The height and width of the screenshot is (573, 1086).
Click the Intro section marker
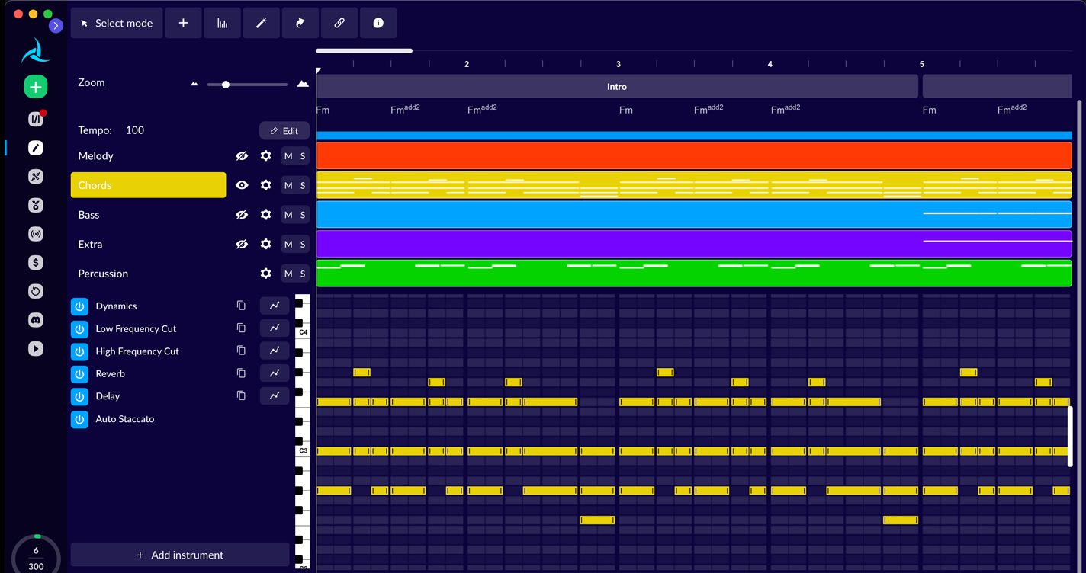coord(616,87)
